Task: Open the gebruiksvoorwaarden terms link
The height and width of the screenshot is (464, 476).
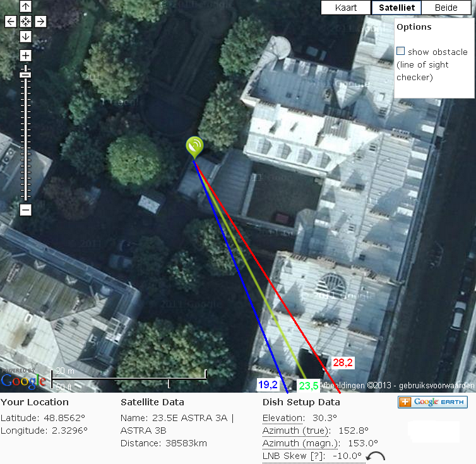Action: coord(436,386)
